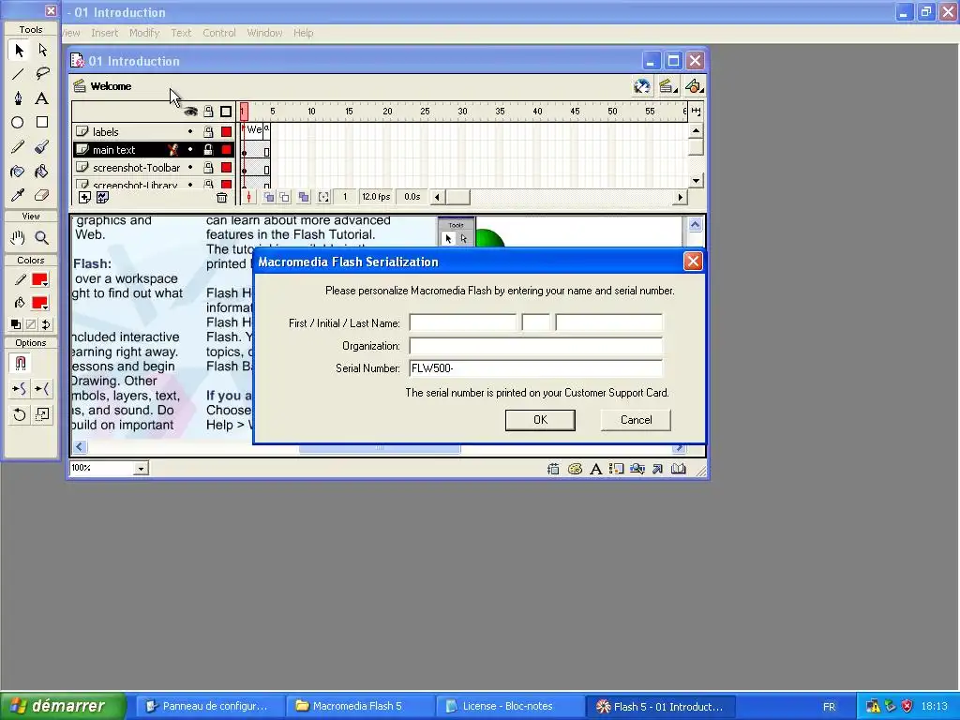Image resolution: width=960 pixels, height=720 pixels.
Task: Select the Dropper tool
Action: (x=19, y=195)
